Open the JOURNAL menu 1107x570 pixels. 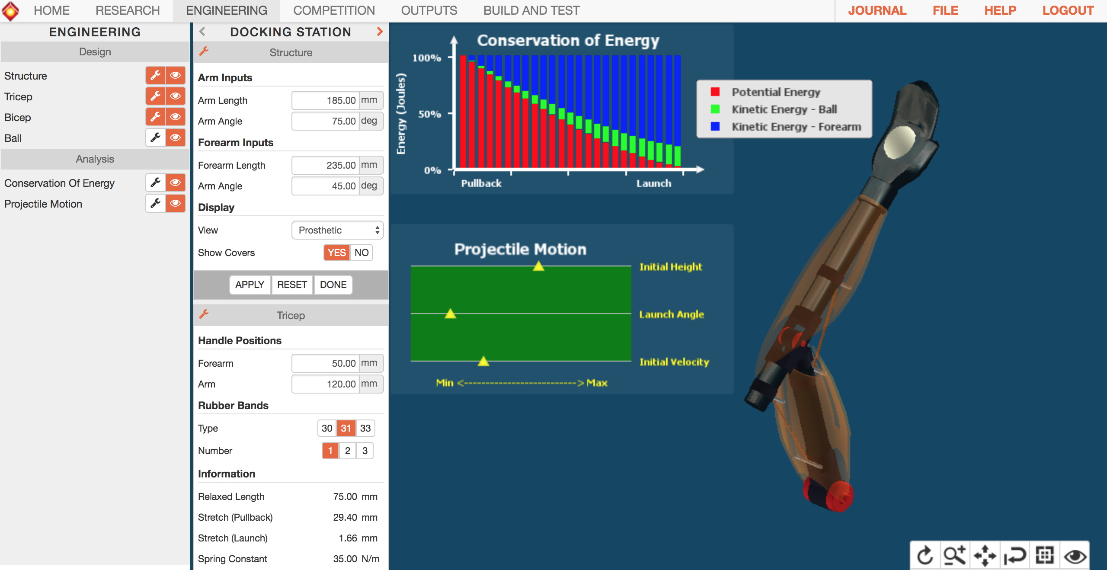click(x=877, y=10)
